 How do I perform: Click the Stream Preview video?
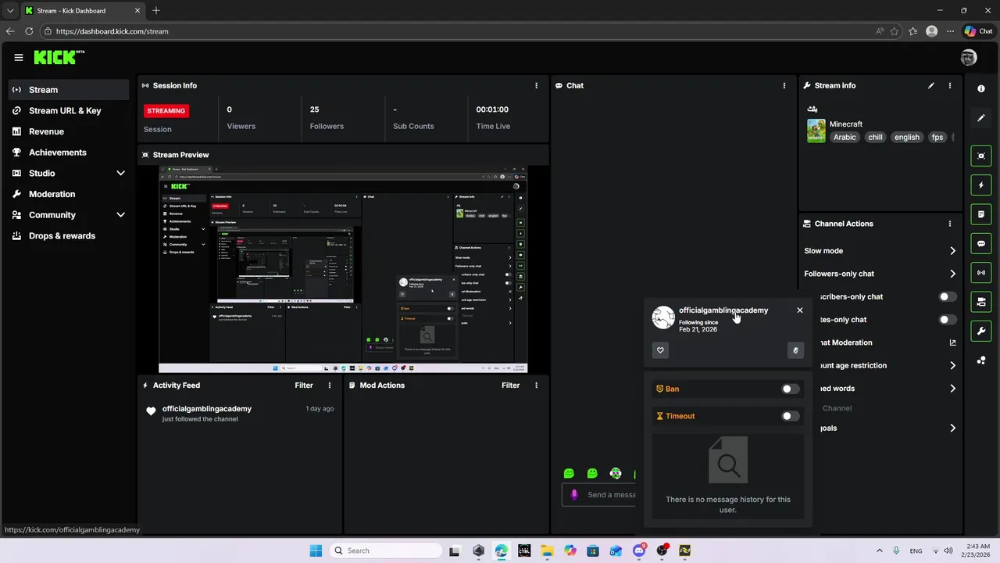coord(343,269)
